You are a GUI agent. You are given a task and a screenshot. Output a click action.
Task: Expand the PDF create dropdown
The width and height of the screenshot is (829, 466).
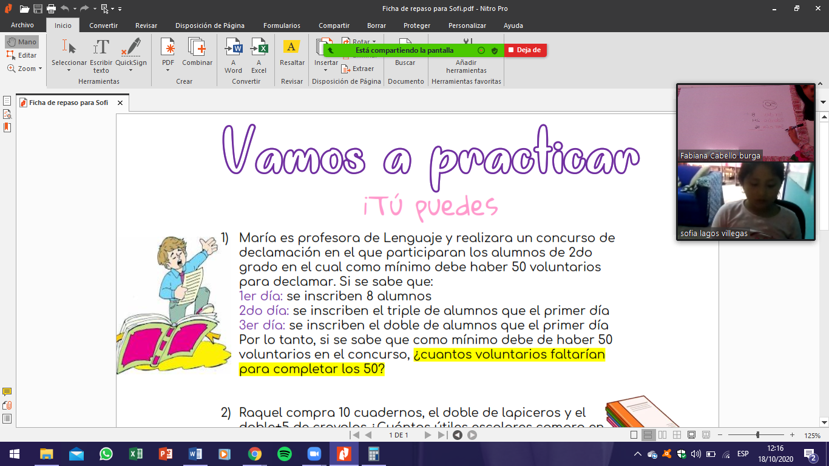[x=168, y=70]
